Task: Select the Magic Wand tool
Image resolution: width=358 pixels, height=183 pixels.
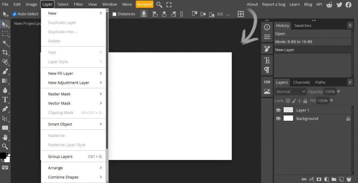Action: [x=5, y=43]
